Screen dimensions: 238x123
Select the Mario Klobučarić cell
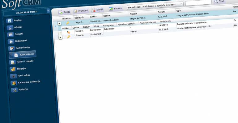pyautogui.click(x=111, y=20)
